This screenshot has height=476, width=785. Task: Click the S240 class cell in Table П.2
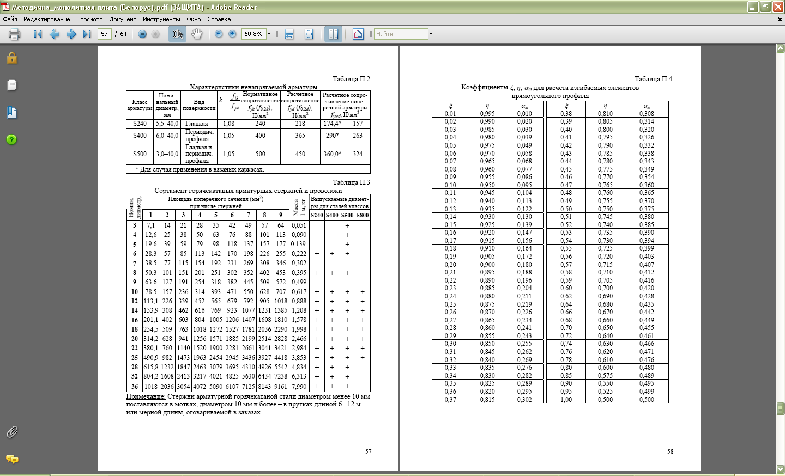[x=140, y=124]
